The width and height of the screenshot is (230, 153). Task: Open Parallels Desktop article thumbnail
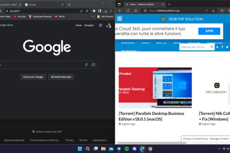click(x=155, y=88)
